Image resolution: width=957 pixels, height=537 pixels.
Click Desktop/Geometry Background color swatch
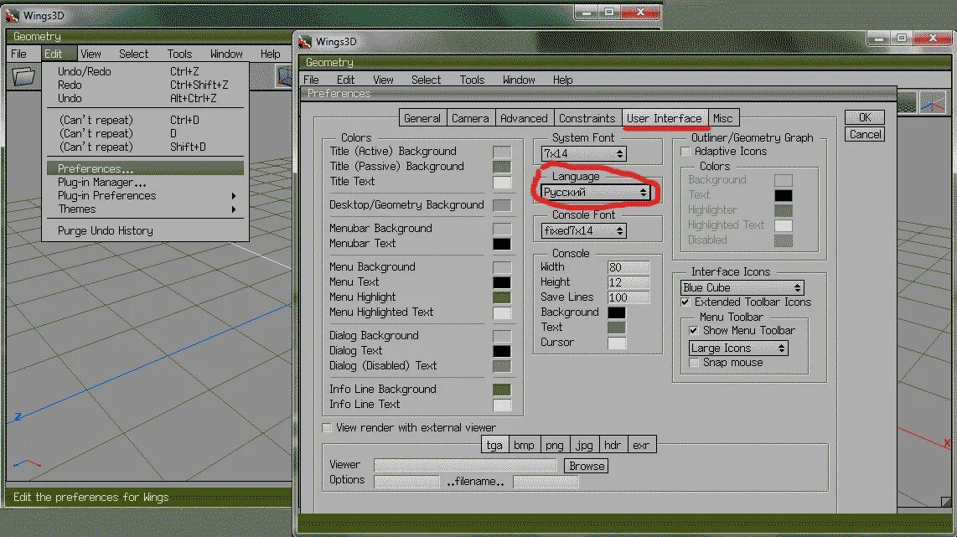click(x=502, y=205)
